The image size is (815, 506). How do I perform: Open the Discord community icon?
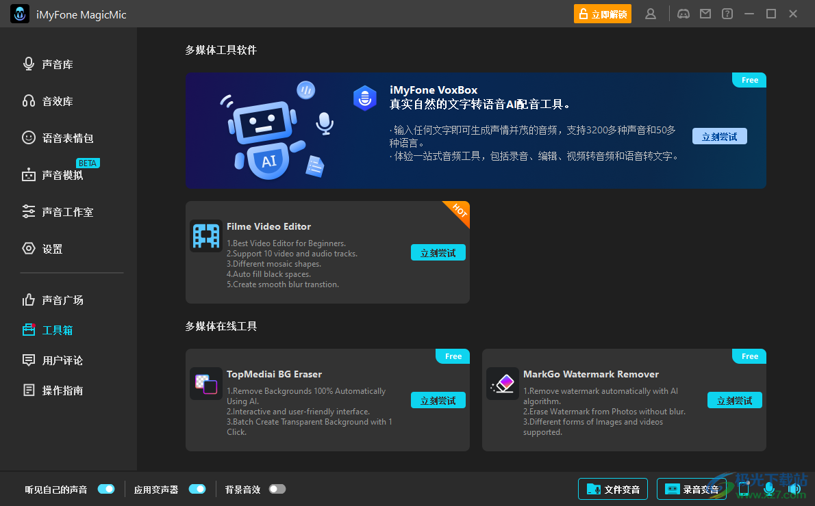click(x=684, y=14)
